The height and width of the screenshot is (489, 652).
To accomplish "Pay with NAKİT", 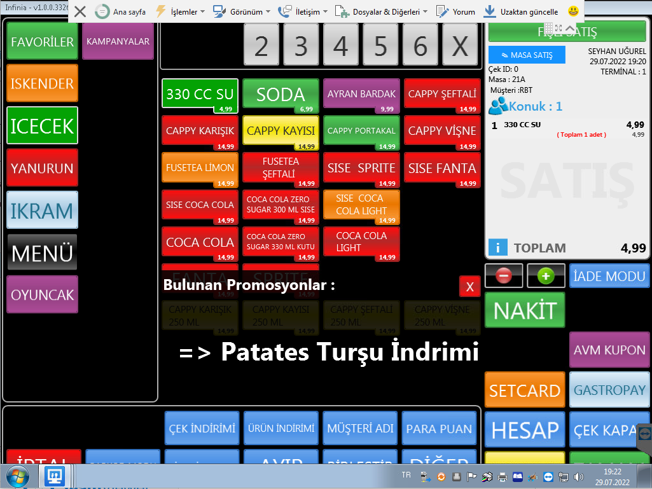I will point(525,310).
